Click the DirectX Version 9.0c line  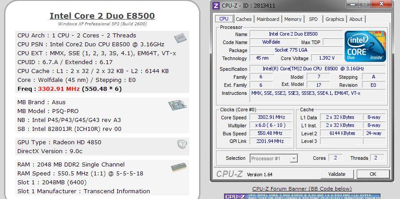[50, 151]
